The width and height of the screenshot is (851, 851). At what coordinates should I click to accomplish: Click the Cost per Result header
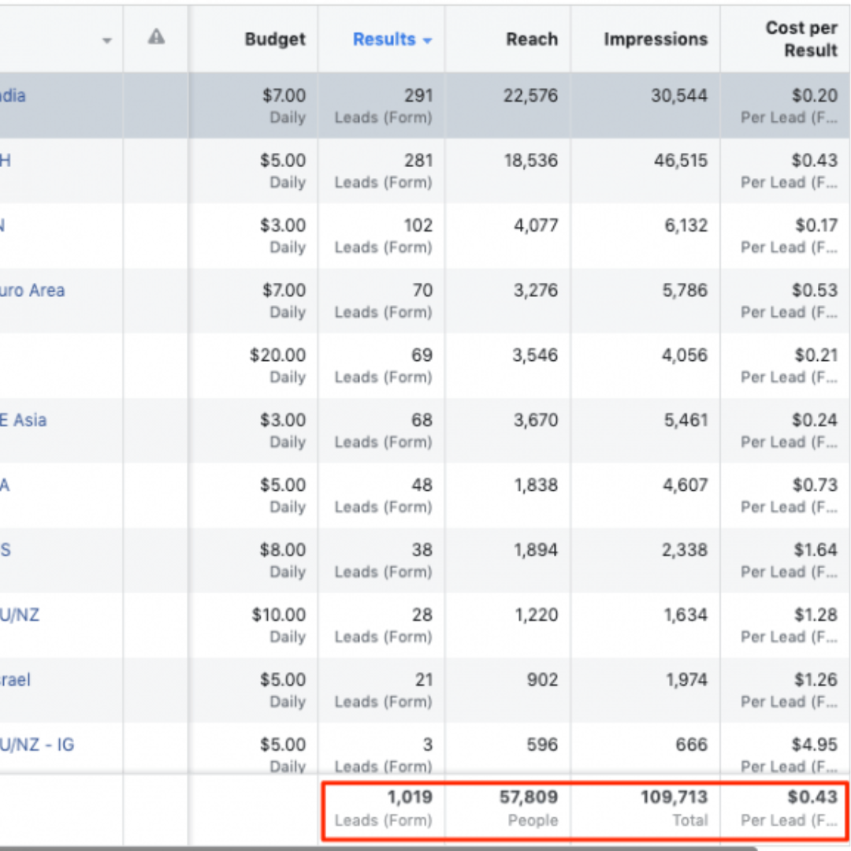801,39
